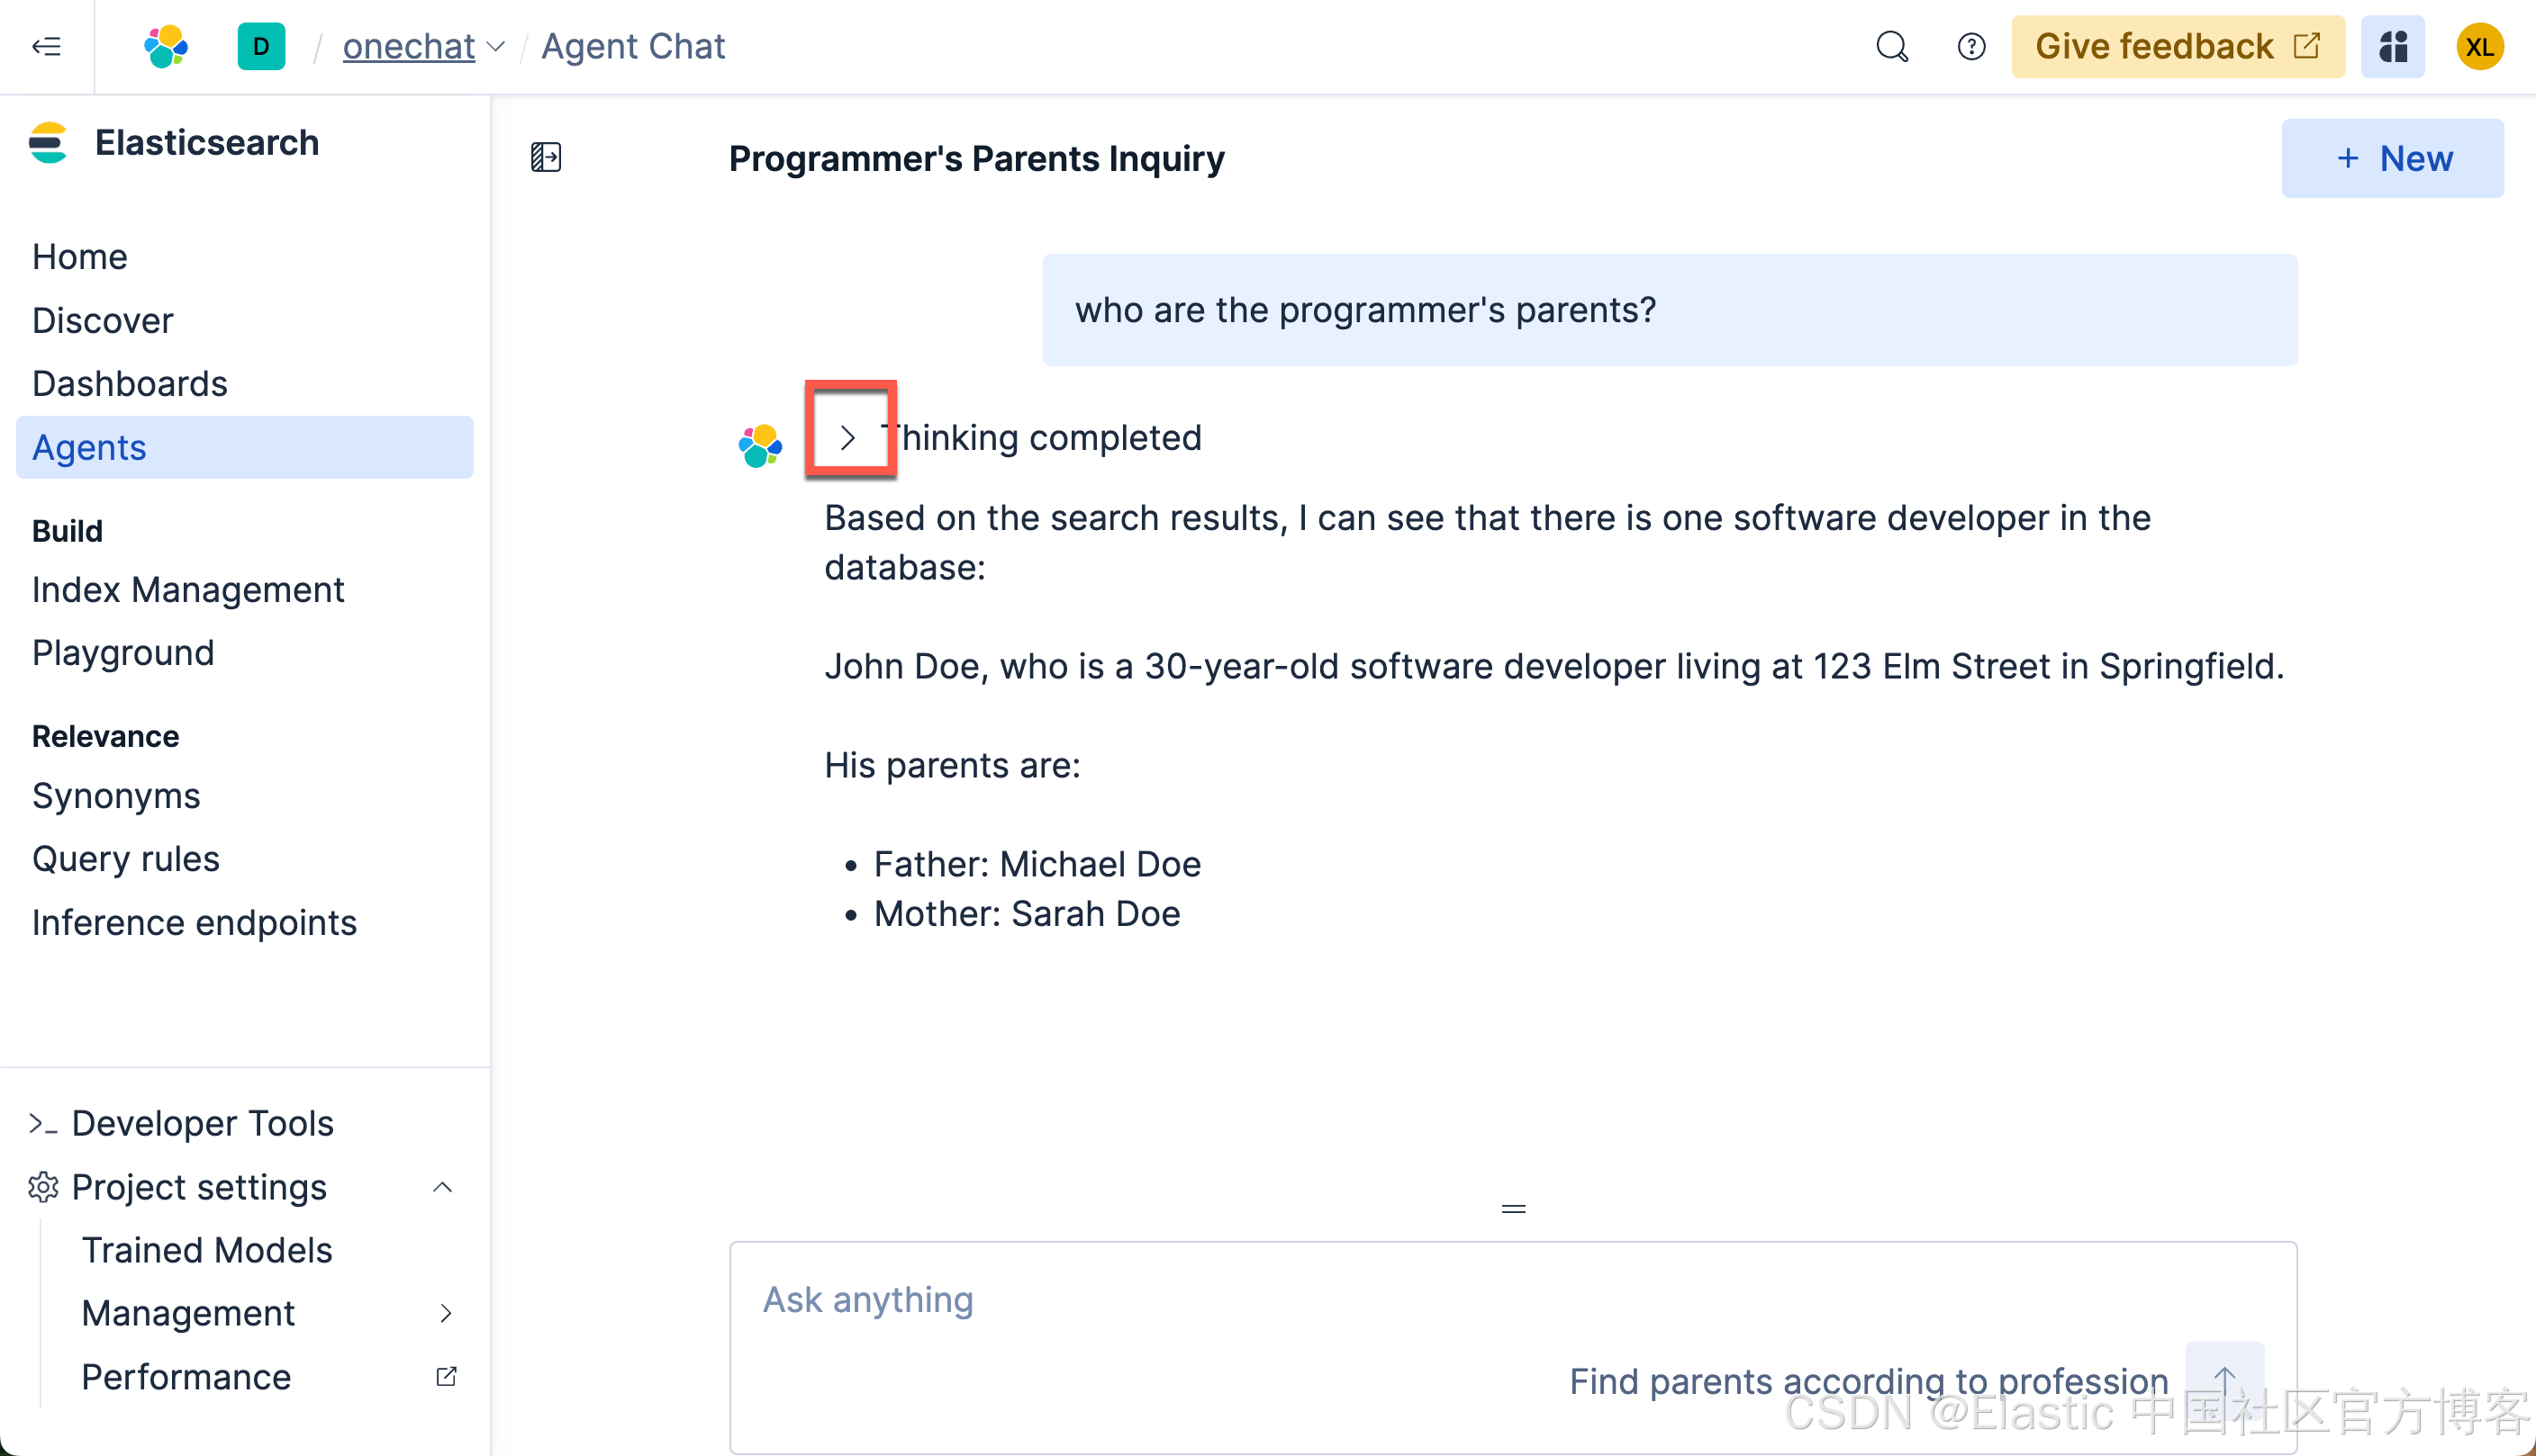Collapse the side navigation menu icon

(x=46, y=46)
